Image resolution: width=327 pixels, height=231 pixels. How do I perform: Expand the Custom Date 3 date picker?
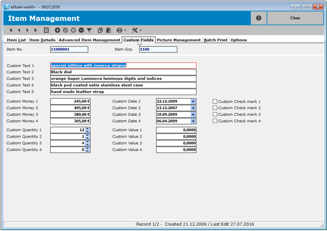193,115
